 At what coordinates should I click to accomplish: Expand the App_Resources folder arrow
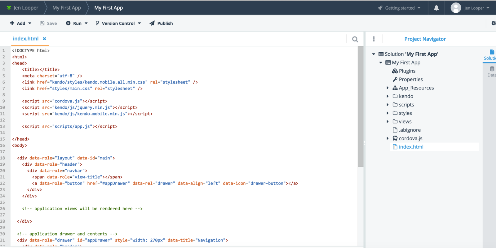pos(387,88)
